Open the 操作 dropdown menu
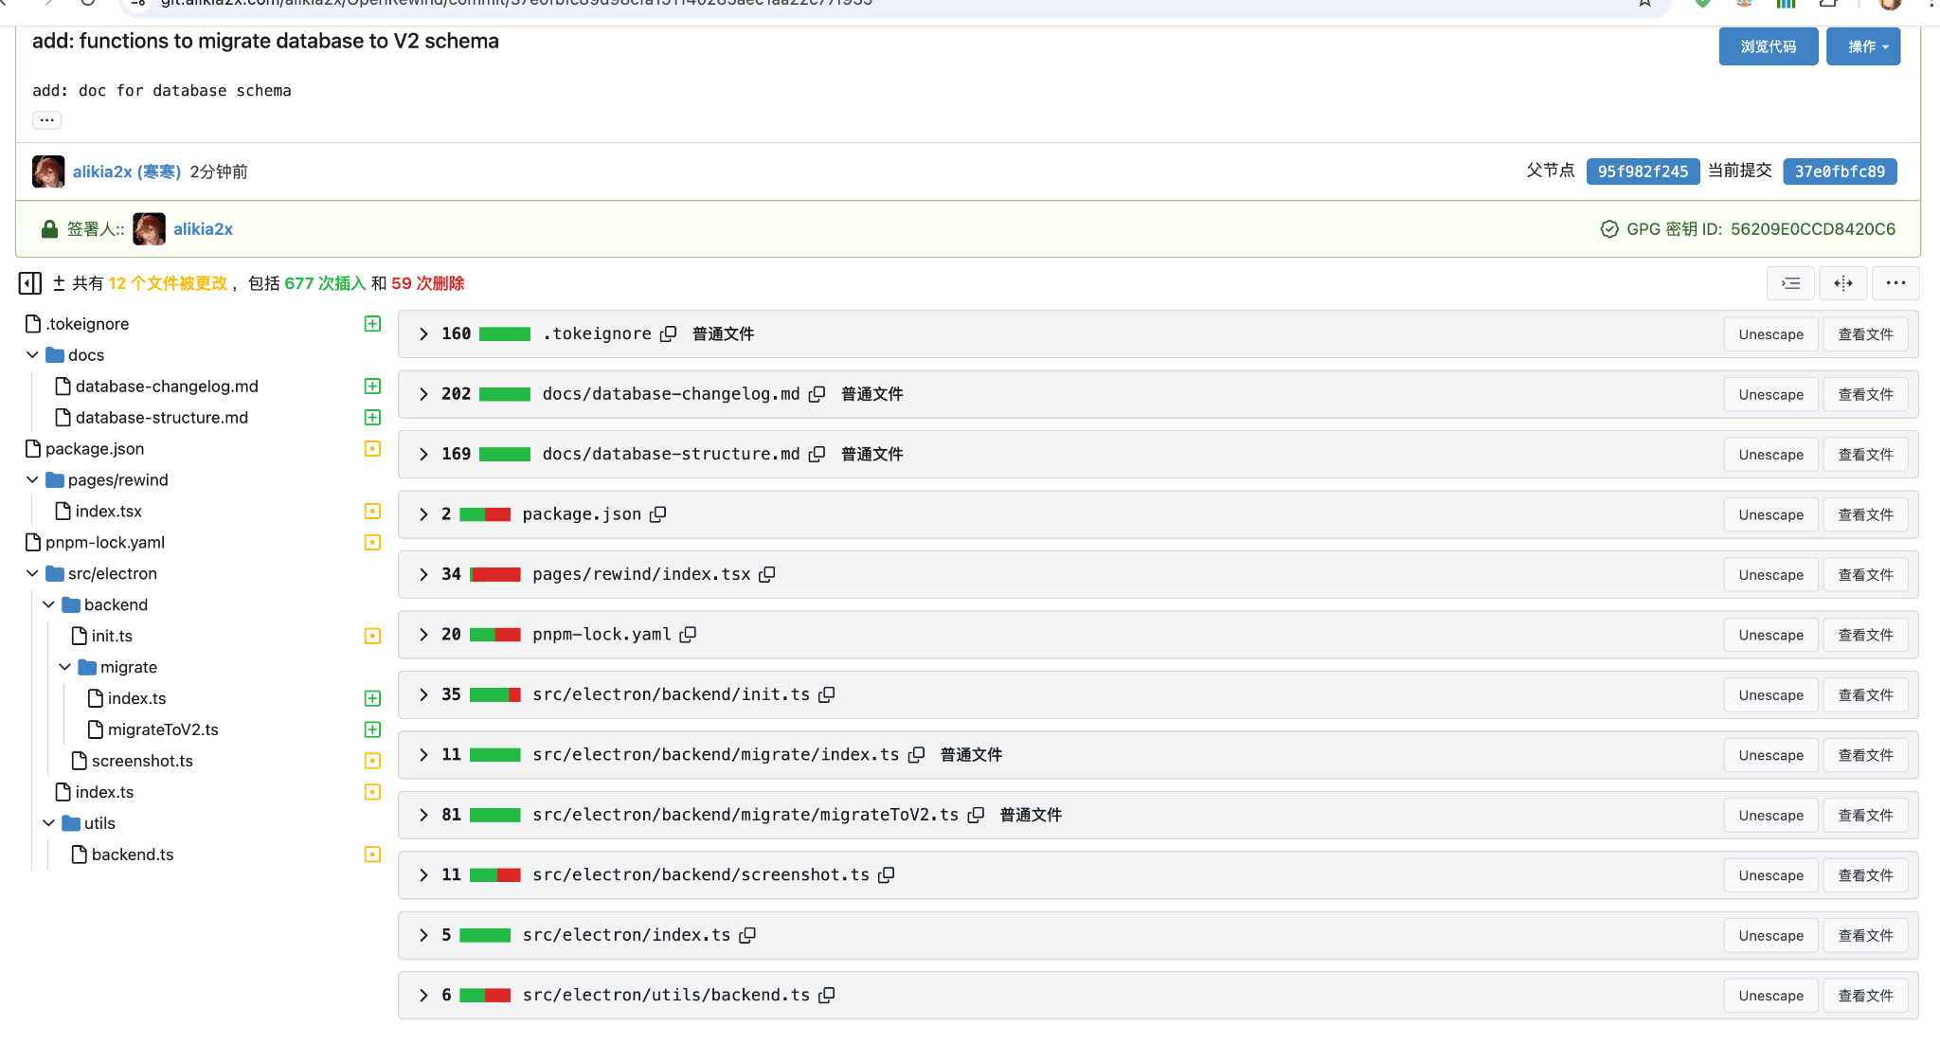1940x1044 pixels. coord(1862,45)
